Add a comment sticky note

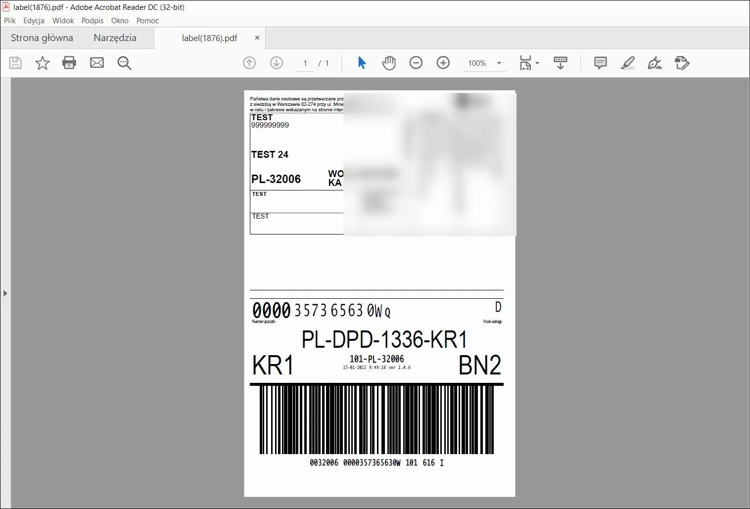point(601,63)
